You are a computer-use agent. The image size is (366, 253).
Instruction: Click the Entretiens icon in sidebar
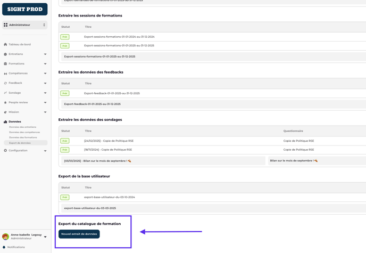5,54
